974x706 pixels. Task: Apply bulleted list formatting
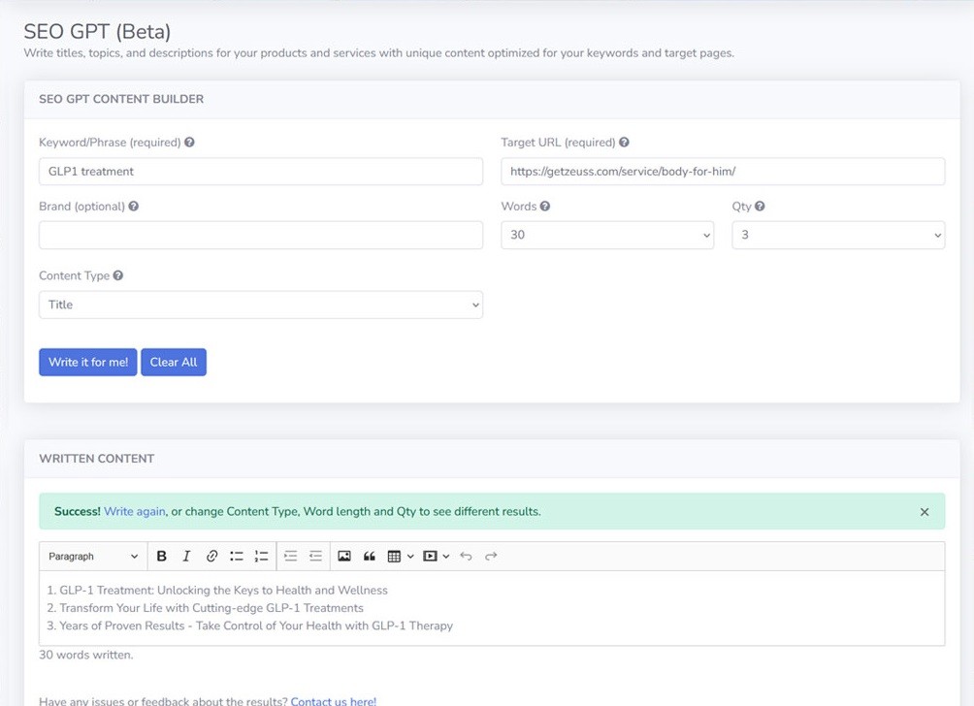coord(237,557)
